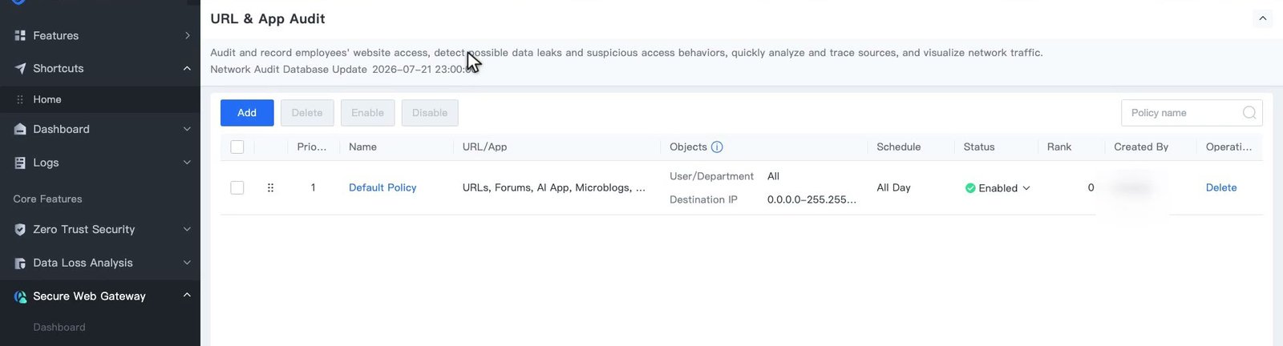The image size is (1283, 346).
Task: Click the Created By column header
Action: 1141,147
